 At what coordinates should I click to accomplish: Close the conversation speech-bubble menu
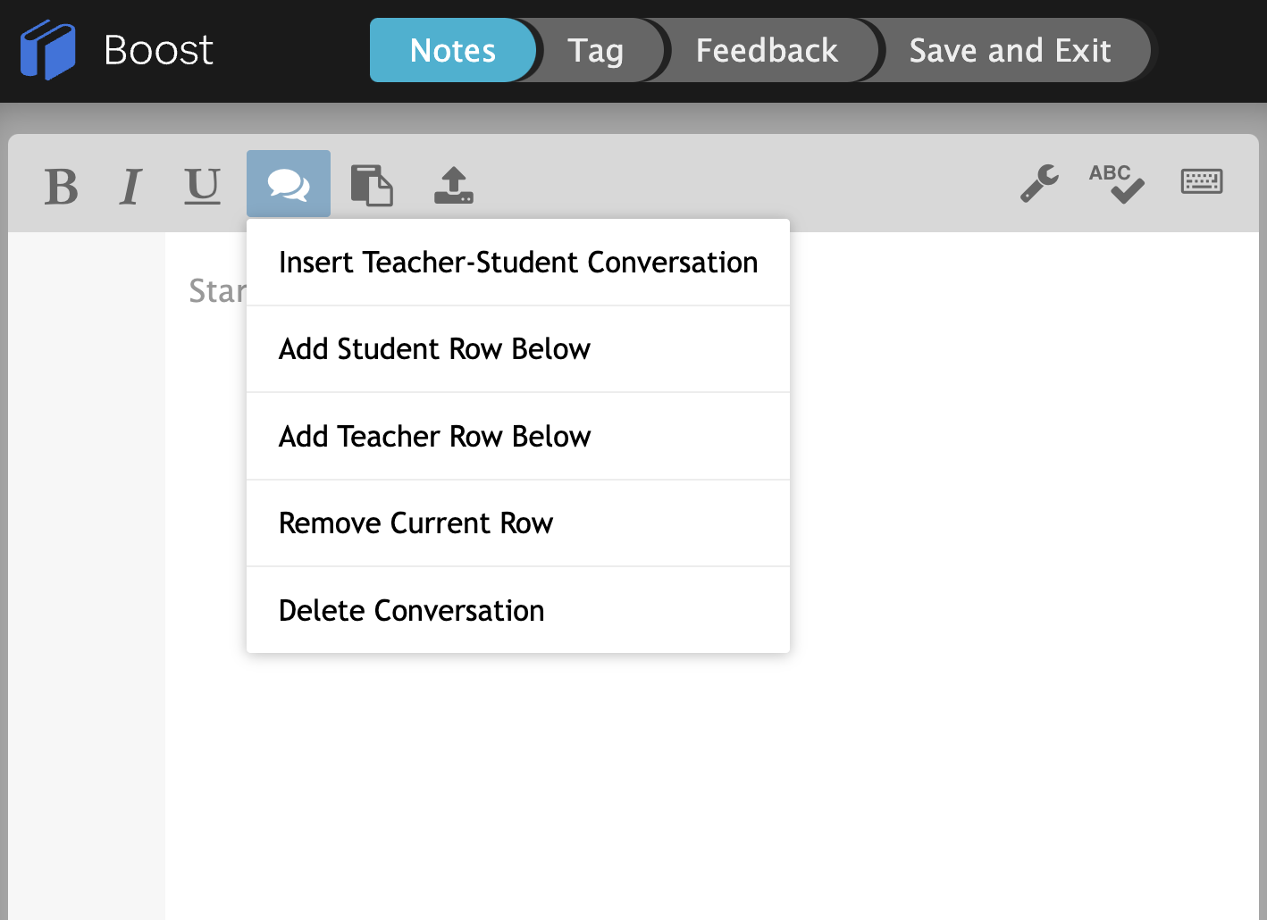coord(289,184)
